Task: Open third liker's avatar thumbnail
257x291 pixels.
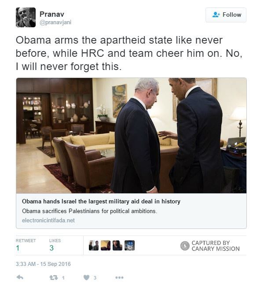Action: [117, 245]
